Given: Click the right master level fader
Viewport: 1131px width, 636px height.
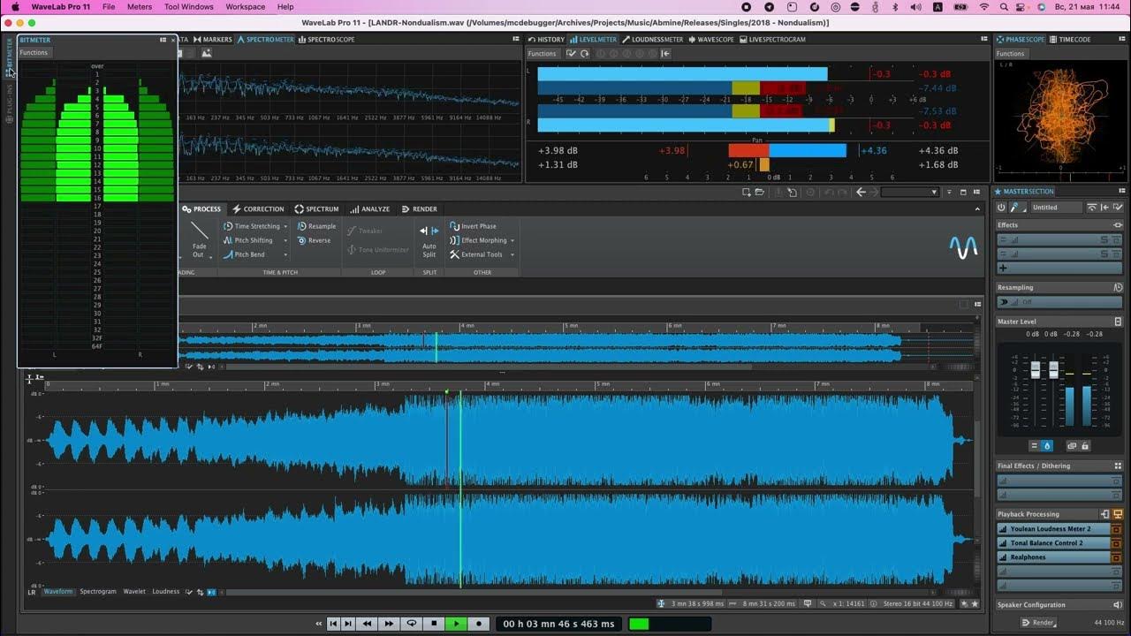Looking at the screenshot, I should (1053, 371).
